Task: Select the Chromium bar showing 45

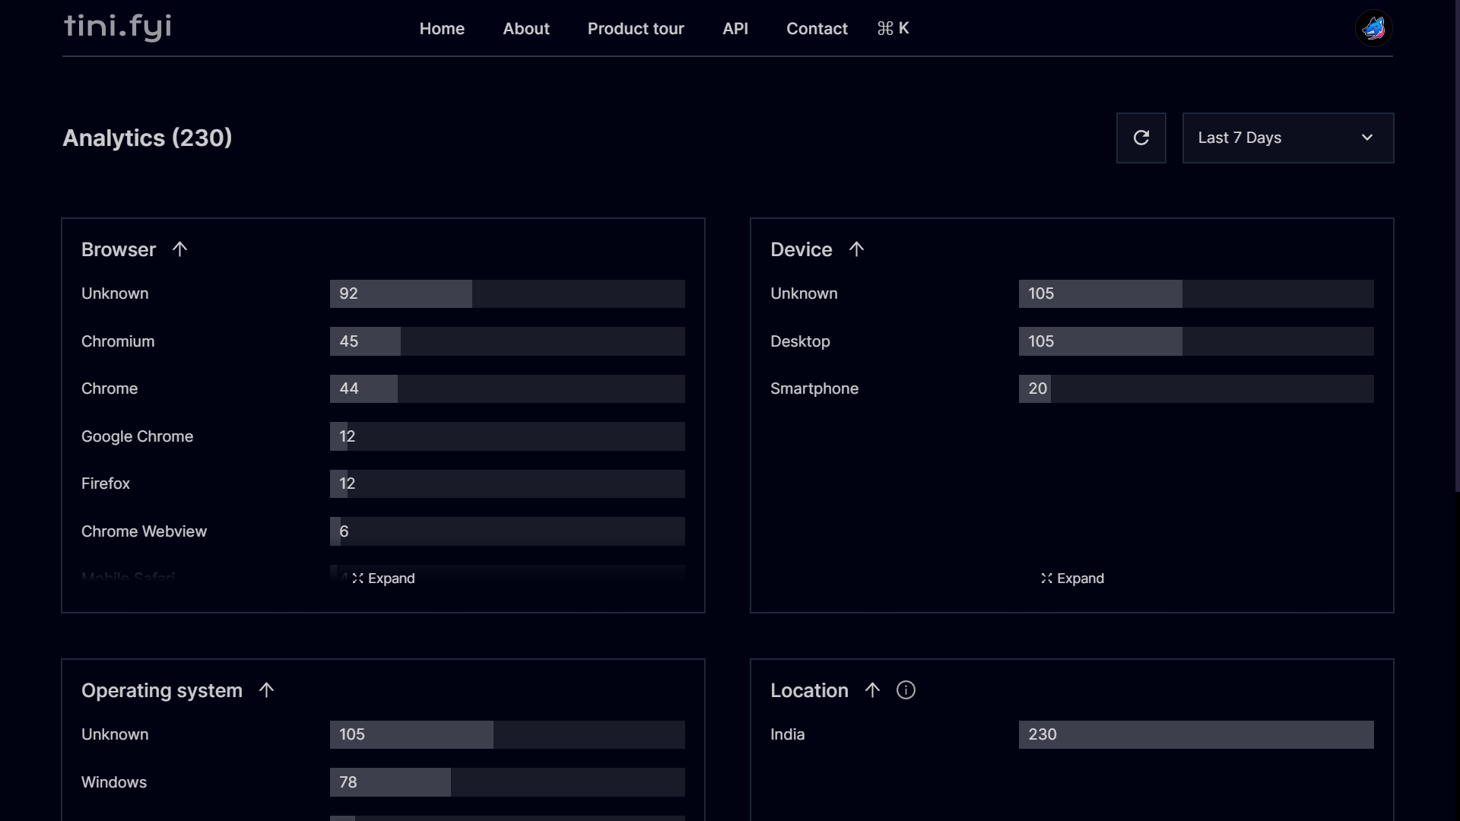Action: 507,341
